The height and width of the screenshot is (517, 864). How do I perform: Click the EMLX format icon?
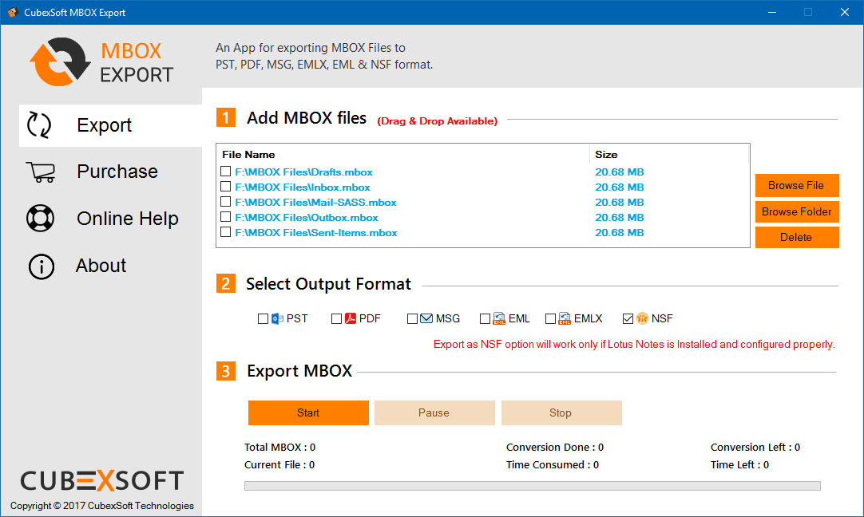point(565,319)
